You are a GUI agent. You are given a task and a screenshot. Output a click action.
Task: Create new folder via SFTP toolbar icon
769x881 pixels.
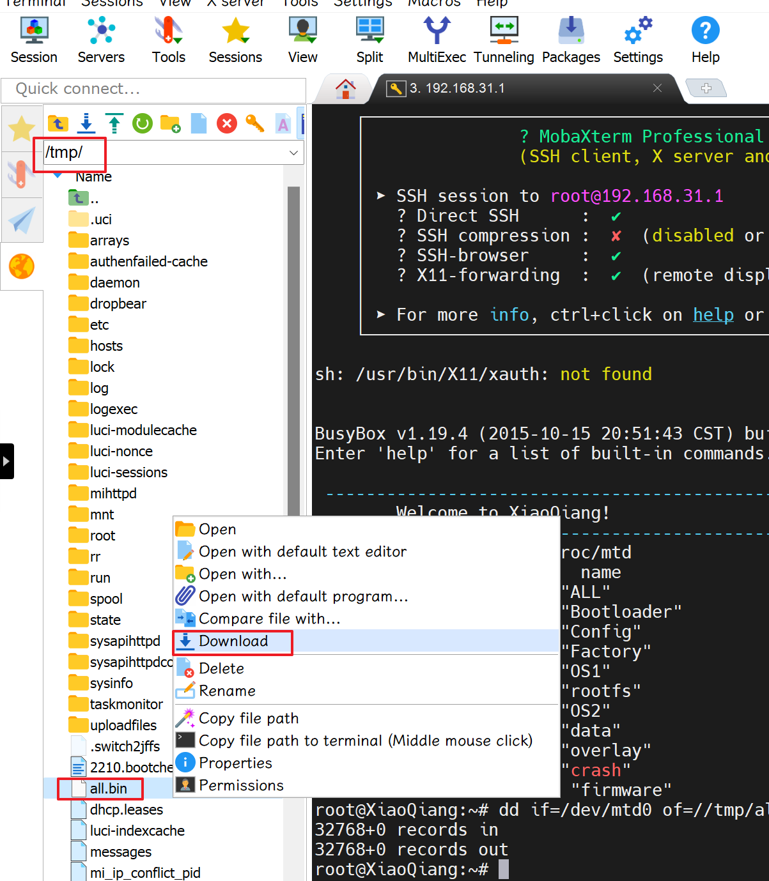[171, 123]
